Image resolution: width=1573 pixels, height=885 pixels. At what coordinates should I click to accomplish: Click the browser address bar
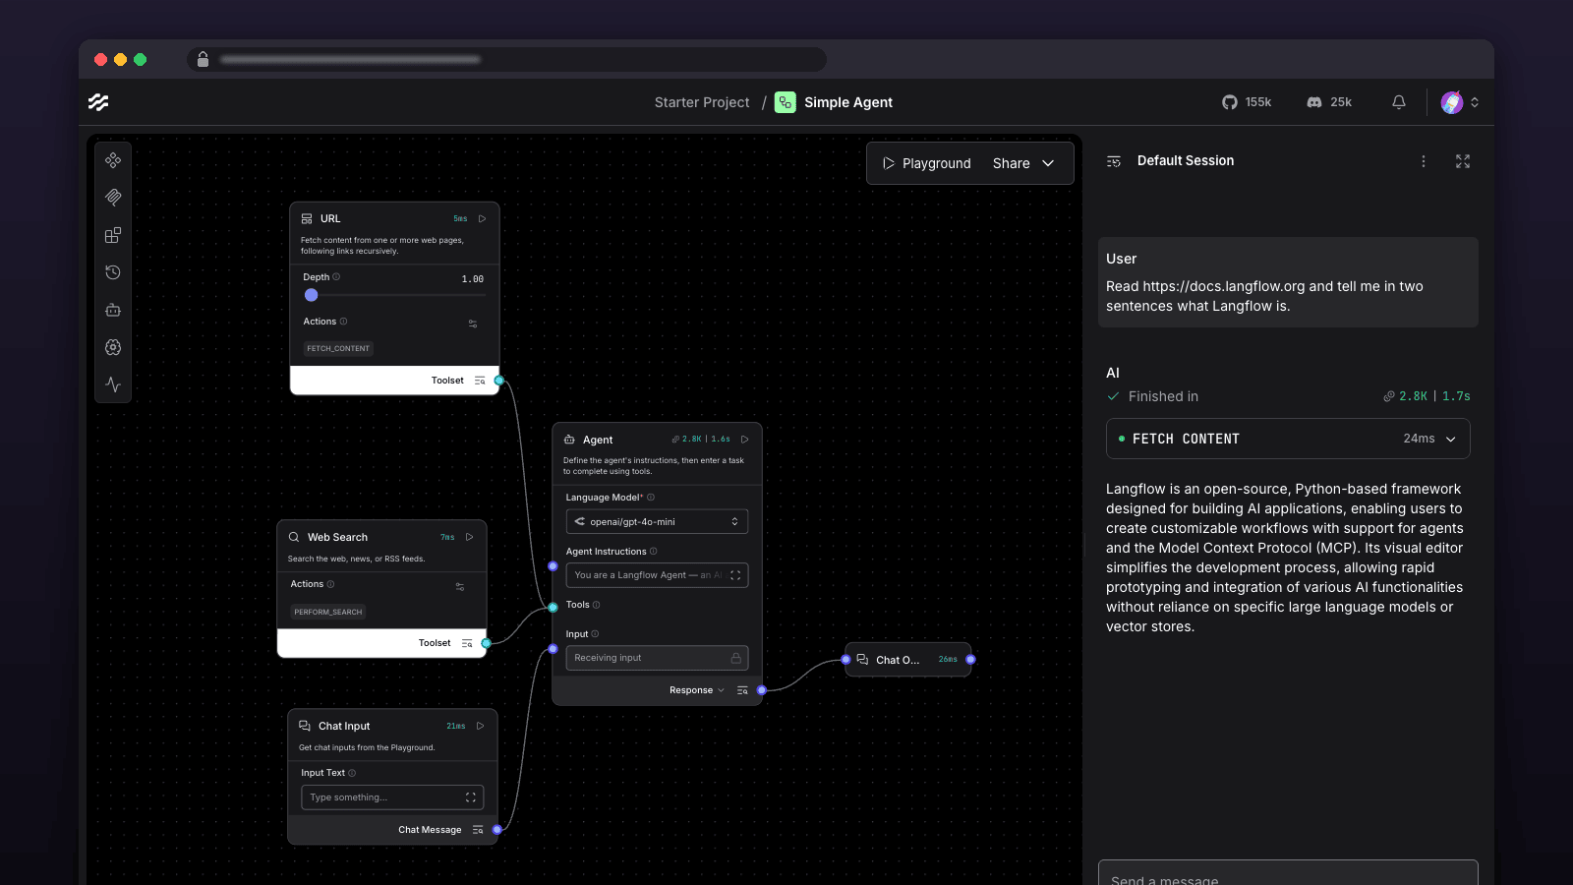[x=506, y=60]
